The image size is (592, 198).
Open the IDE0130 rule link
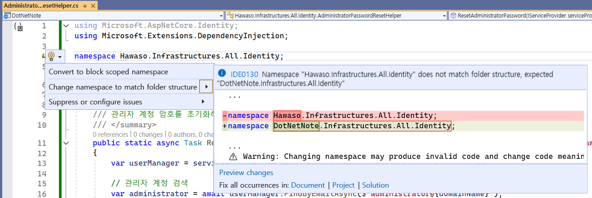coord(244,74)
